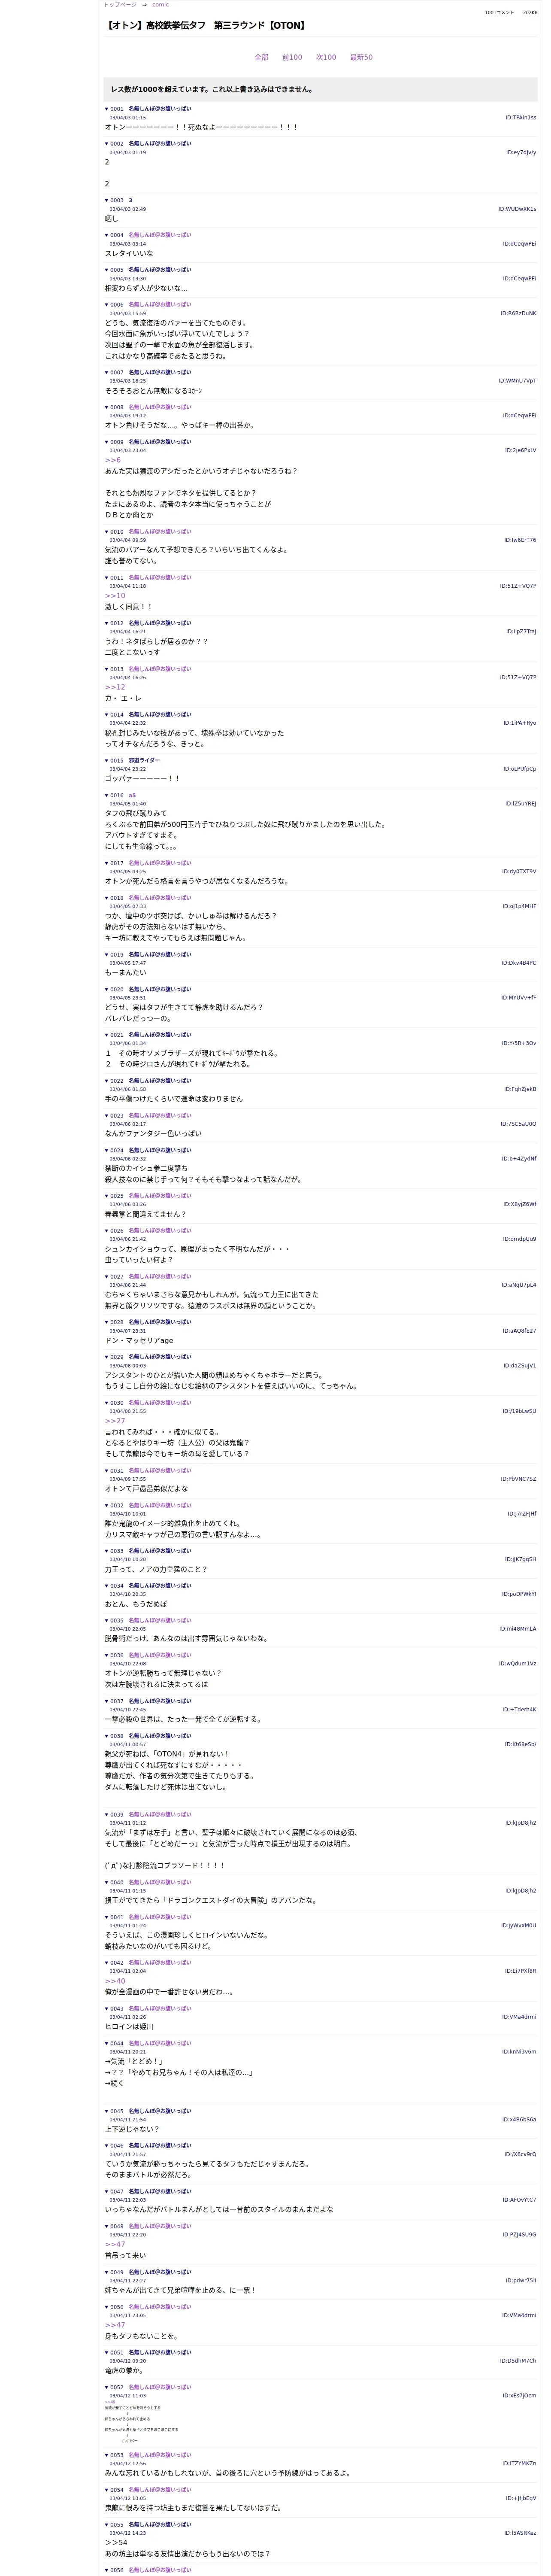The width and height of the screenshot is (551, 2576).
Task: Toggle the triangle beside post 0016
Action: click(107, 796)
